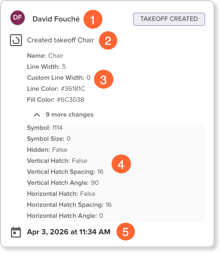Click the takeoff polygon shape icon
220x253 pixels.
(x=16, y=40)
